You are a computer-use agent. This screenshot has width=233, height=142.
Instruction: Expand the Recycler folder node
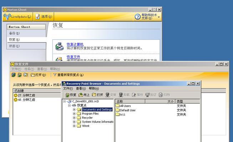[x=74, y=118]
